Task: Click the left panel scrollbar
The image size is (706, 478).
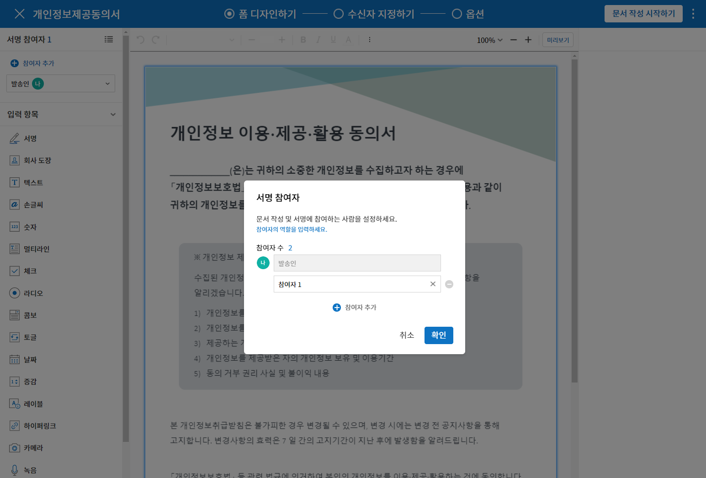Action: pos(126,238)
